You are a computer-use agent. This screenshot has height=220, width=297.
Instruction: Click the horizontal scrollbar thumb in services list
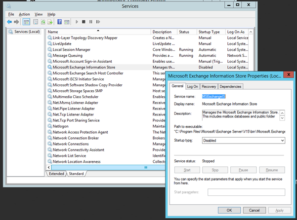point(108,167)
